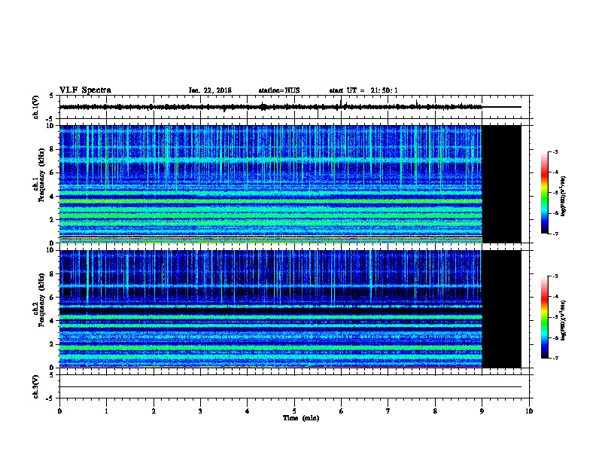Click the "-5" tick of ch.3(V) axis
This screenshot has height=461, width=596.
point(51,398)
